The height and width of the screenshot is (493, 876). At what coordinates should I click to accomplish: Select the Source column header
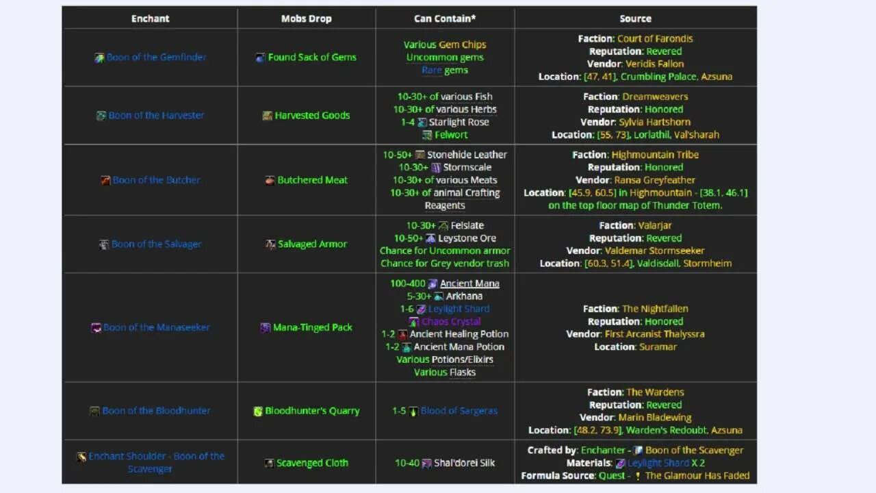coord(636,18)
